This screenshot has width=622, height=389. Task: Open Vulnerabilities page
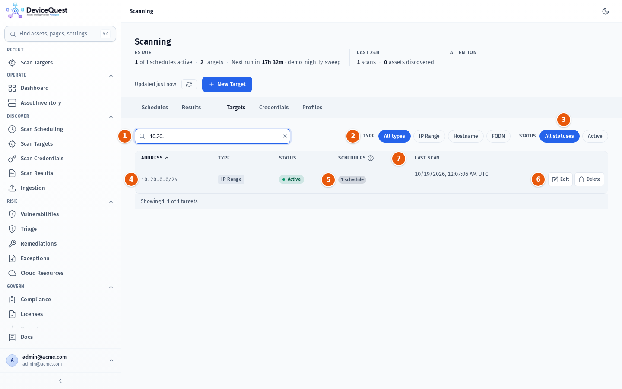click(x=60, y=214)
